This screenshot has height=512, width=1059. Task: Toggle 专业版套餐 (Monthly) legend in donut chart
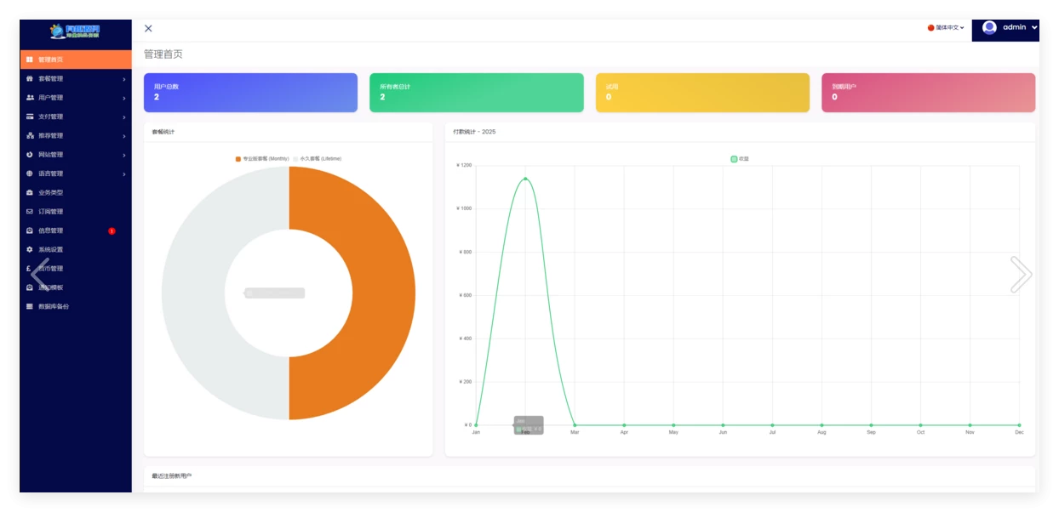262,159
